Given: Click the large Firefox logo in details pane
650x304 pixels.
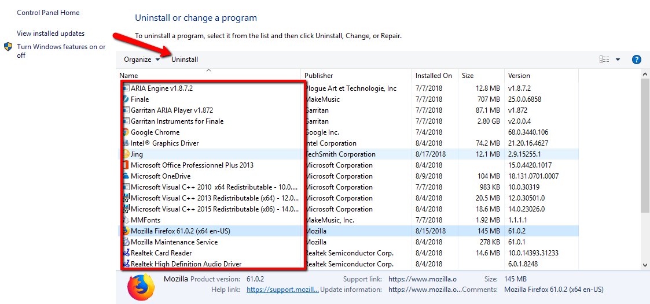Looking at the screenshot, I should [x=140, y=287].
